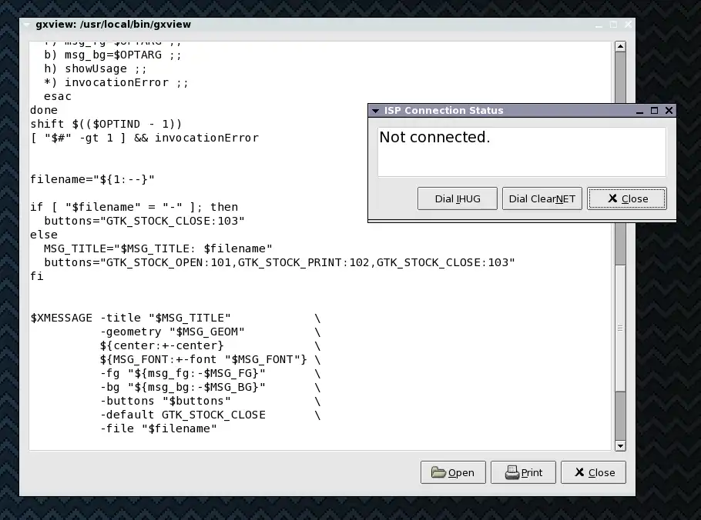Minimize the gxview window
Screen dimensions: 701x520
click(599, 25)
